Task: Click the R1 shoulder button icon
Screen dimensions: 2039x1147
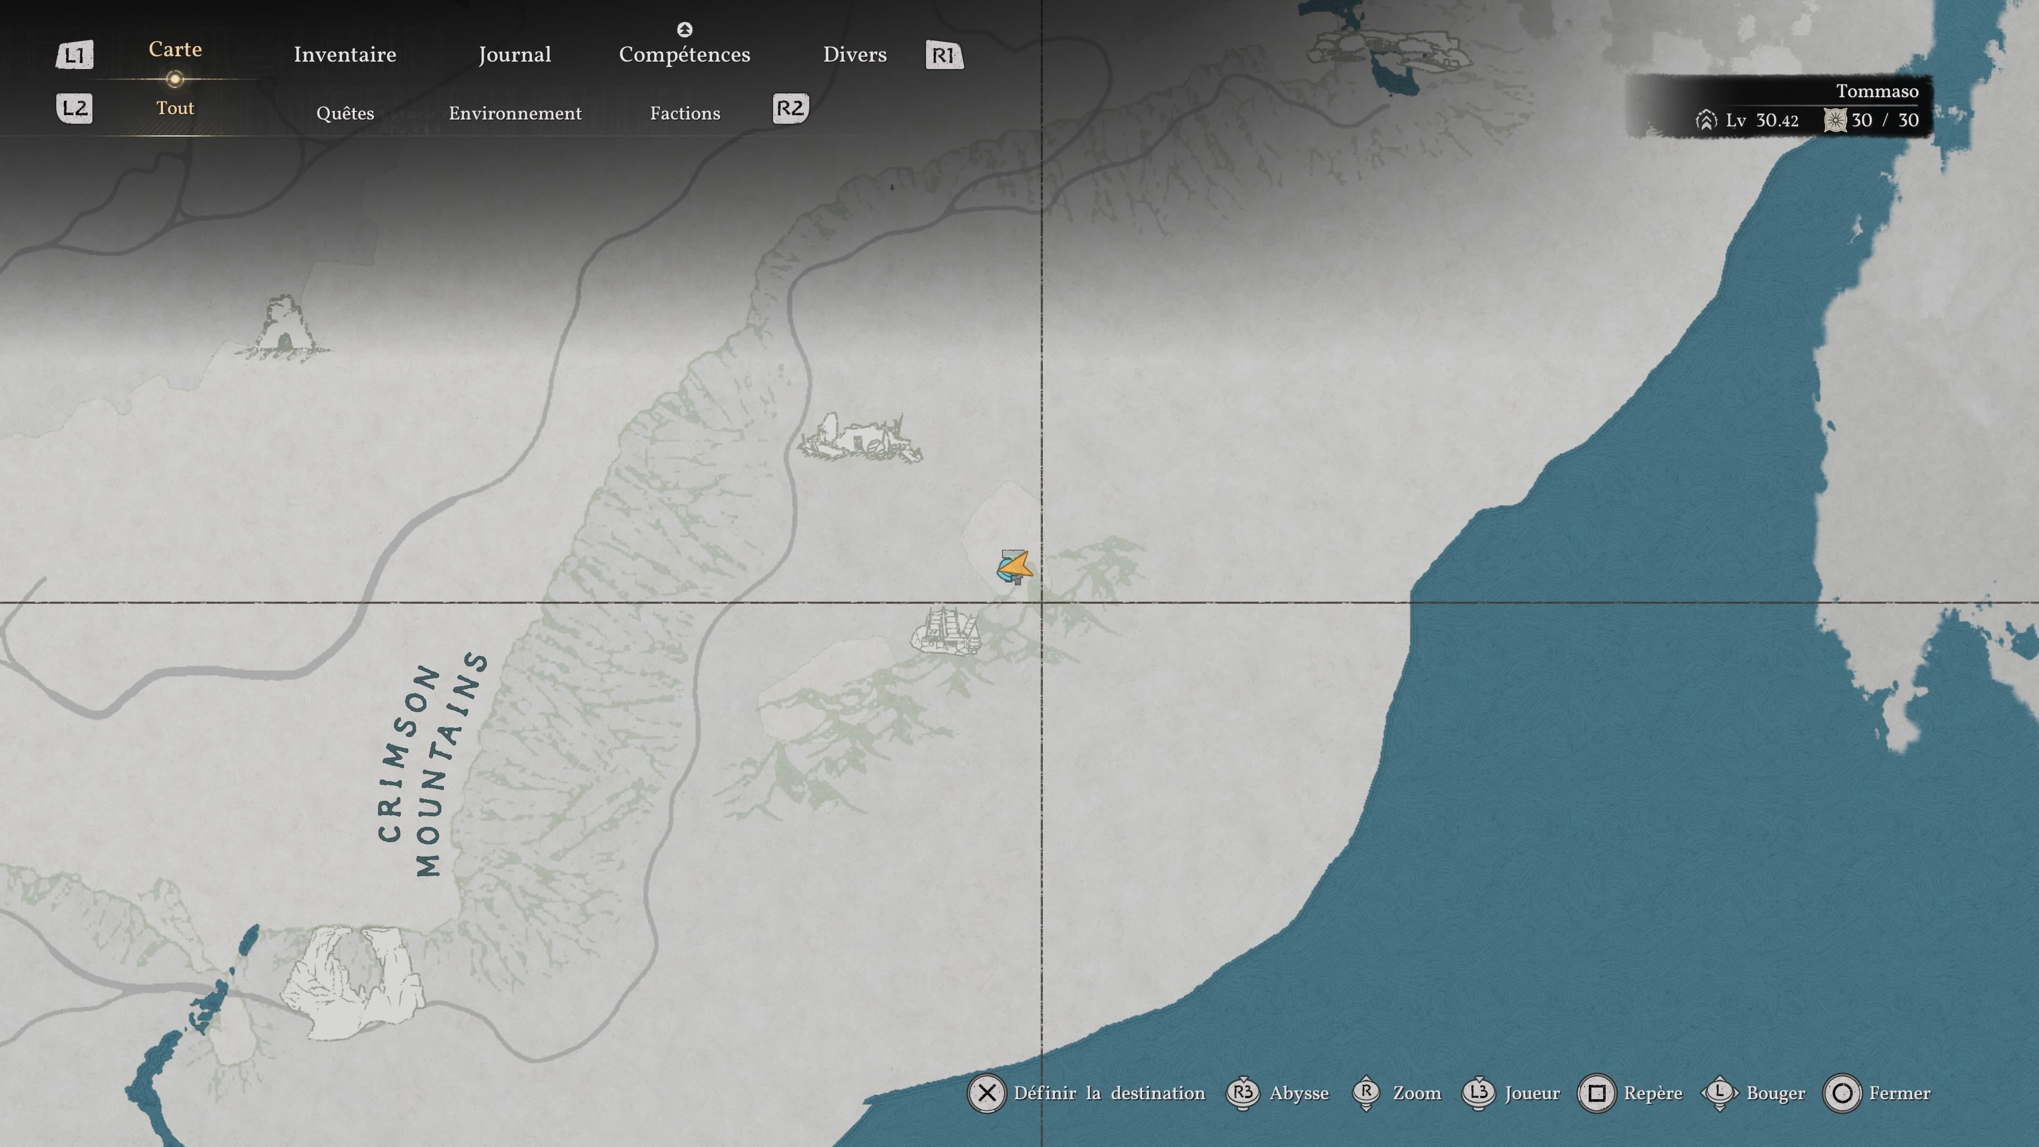Action: click(944, 55)
